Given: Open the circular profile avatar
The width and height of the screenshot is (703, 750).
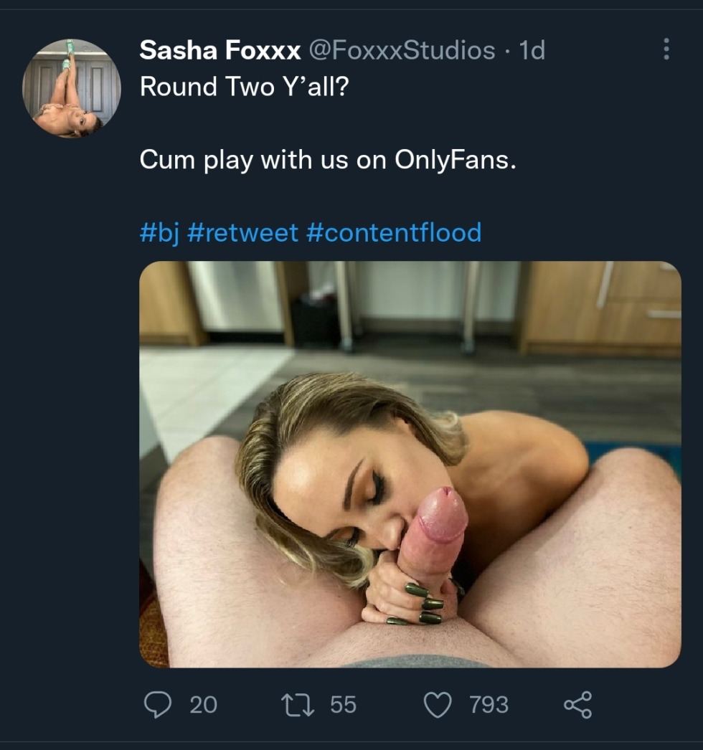Looking at the screenshot, I should point(72,87).
